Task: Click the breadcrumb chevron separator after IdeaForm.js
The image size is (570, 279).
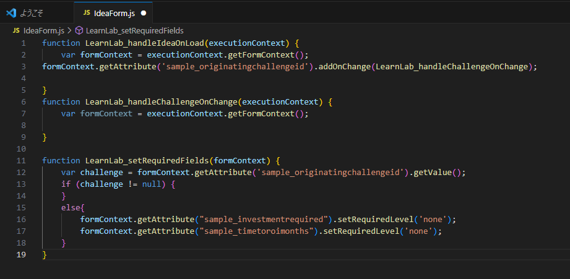Action: coord(70,30)
